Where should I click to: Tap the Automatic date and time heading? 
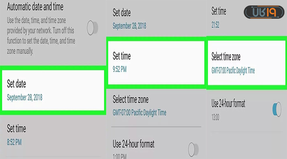point(35,6)
